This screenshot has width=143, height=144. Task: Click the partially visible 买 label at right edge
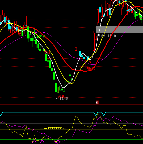[x=141, y=19]
